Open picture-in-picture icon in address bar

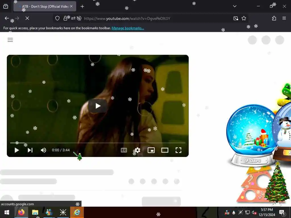point(236,18)
